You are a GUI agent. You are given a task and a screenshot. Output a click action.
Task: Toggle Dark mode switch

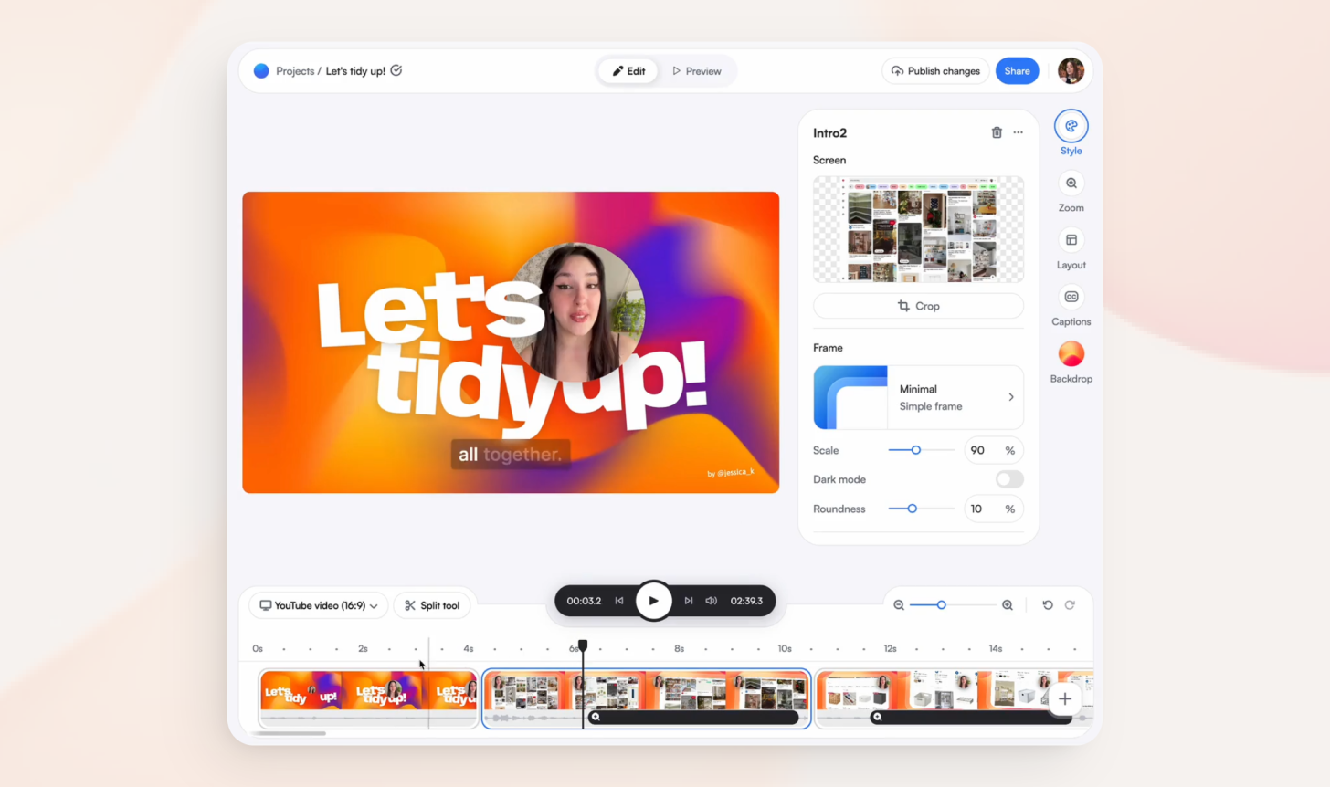[x=1009, y=479]
